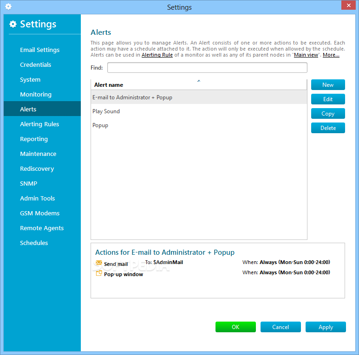Click 'Actions for E-mail to Administrator + Popup' heading
Image resolution: width=359 pixels, height=355 pixels.
(x=165, y=252)
